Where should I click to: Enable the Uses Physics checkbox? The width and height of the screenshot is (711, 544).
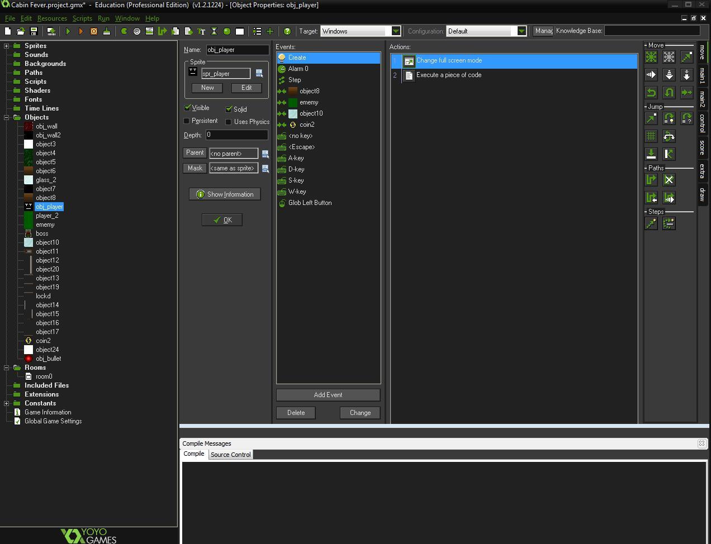point(228,122)
